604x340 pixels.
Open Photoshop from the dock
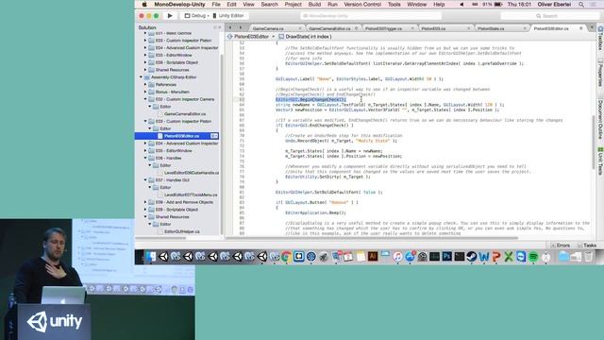446,257
